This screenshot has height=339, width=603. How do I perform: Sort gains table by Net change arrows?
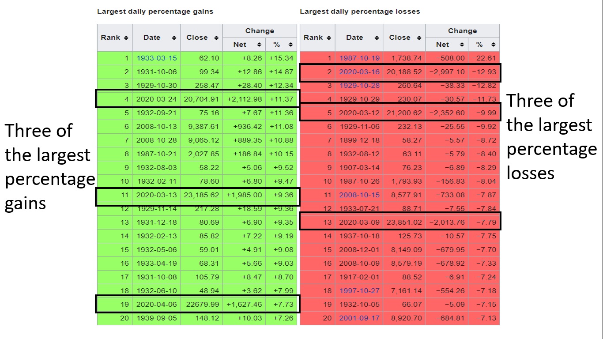(x=259, y=45)
